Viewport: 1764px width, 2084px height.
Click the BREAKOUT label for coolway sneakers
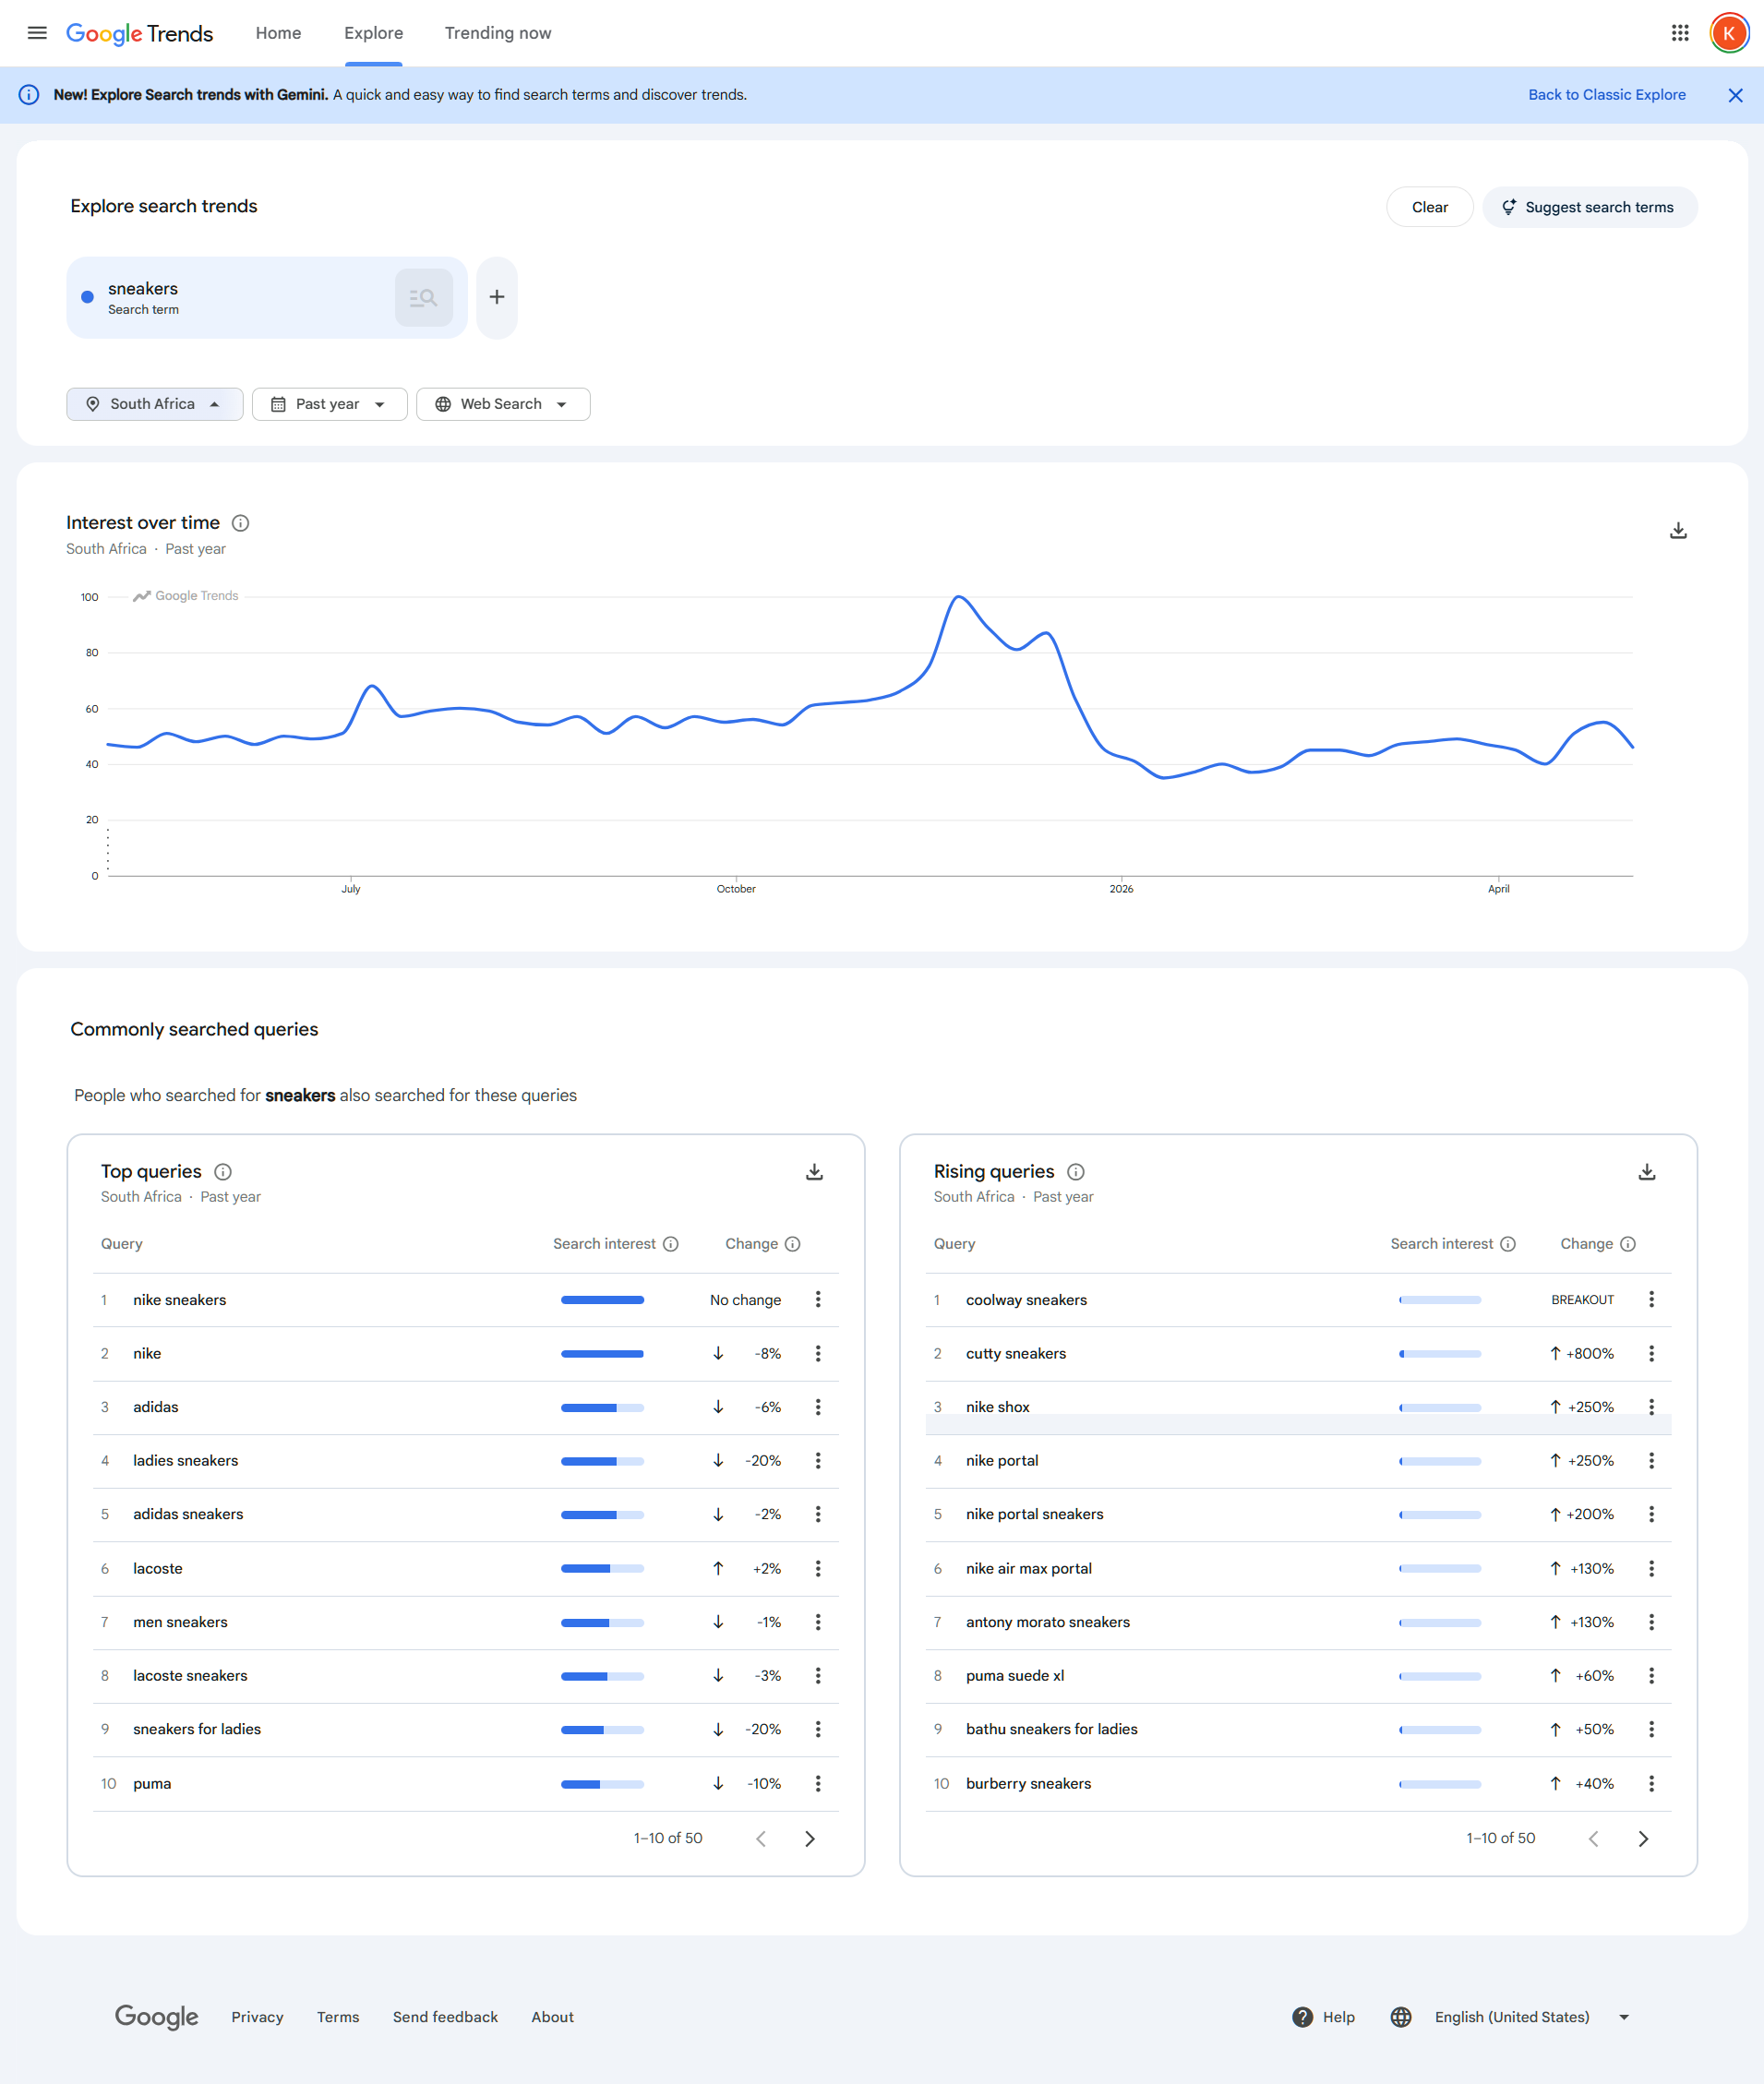[1582, 1299]
